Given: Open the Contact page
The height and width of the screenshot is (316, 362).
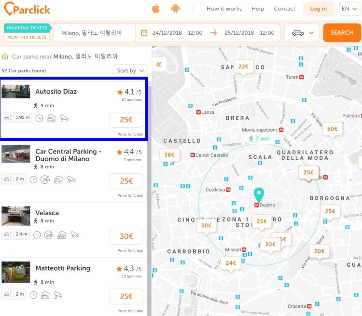Looking at the screenshot, I should coord(284,9).
